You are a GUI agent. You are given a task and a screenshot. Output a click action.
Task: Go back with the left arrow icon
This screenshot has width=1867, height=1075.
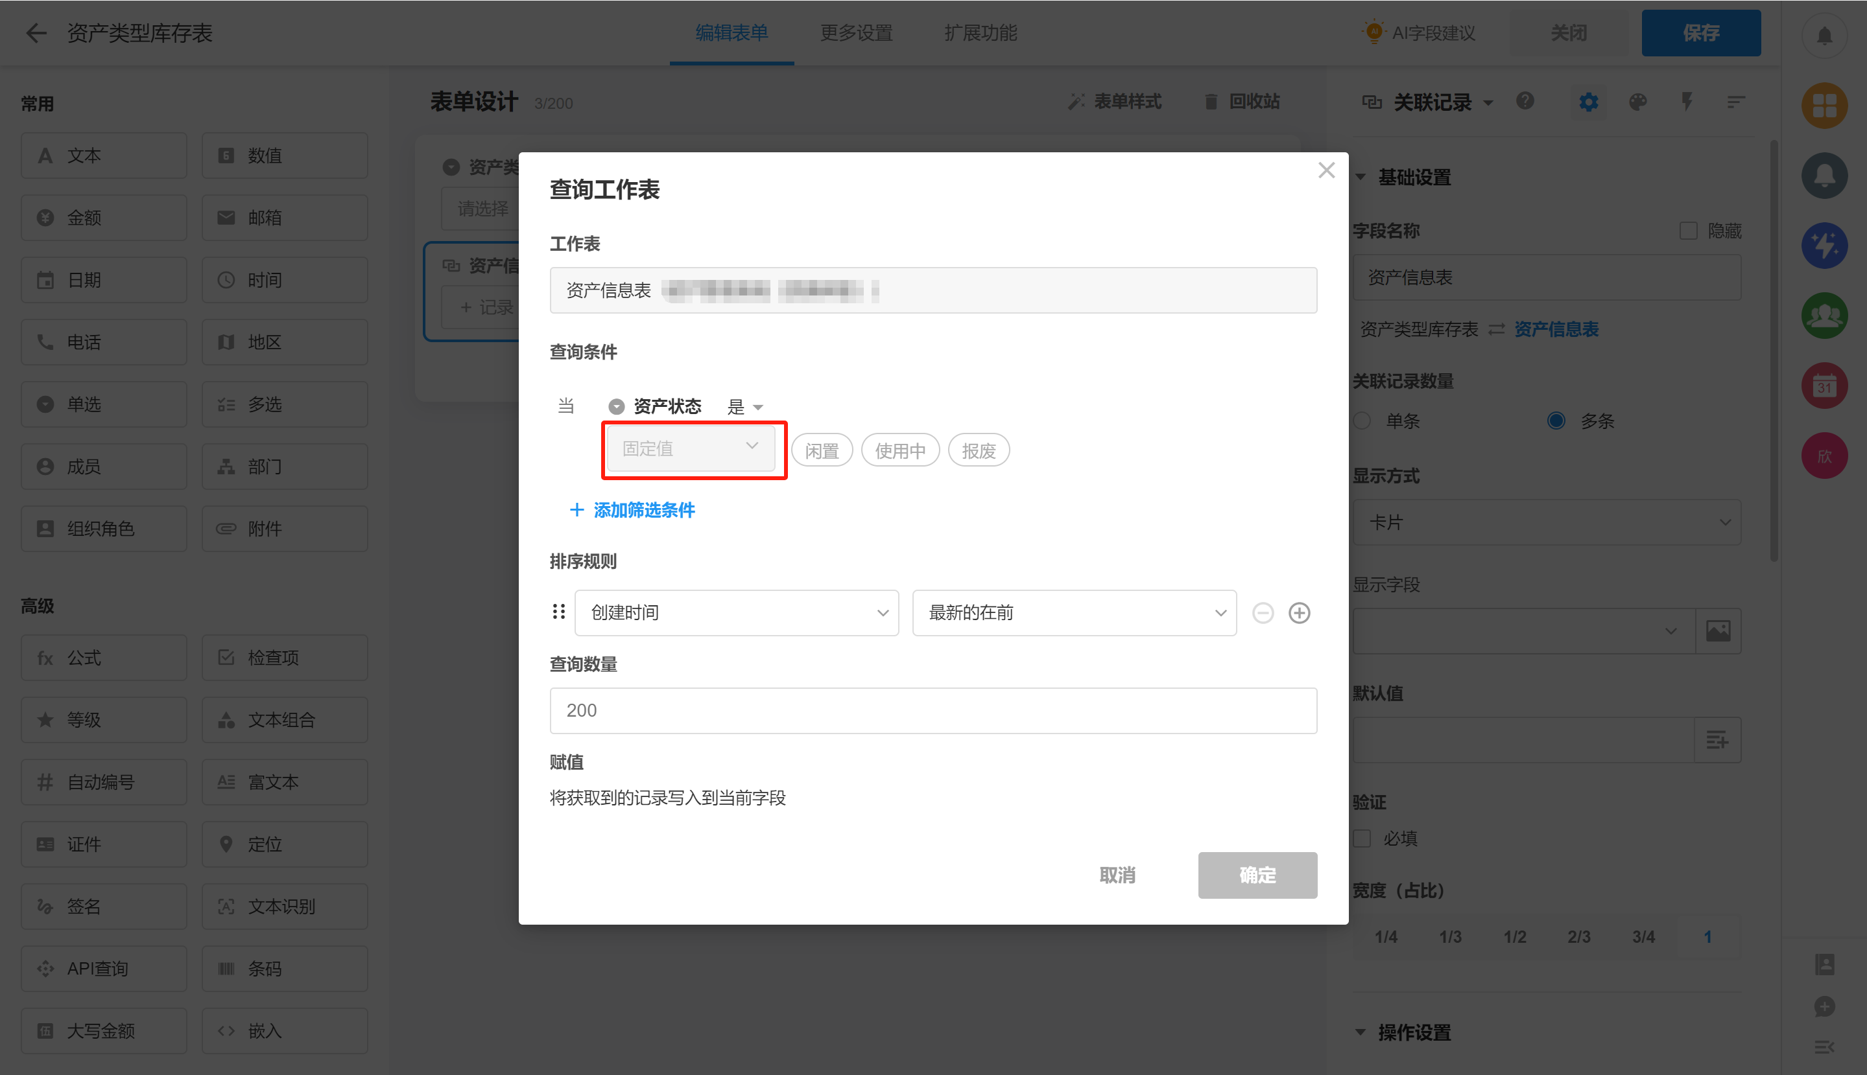point(36,33)
